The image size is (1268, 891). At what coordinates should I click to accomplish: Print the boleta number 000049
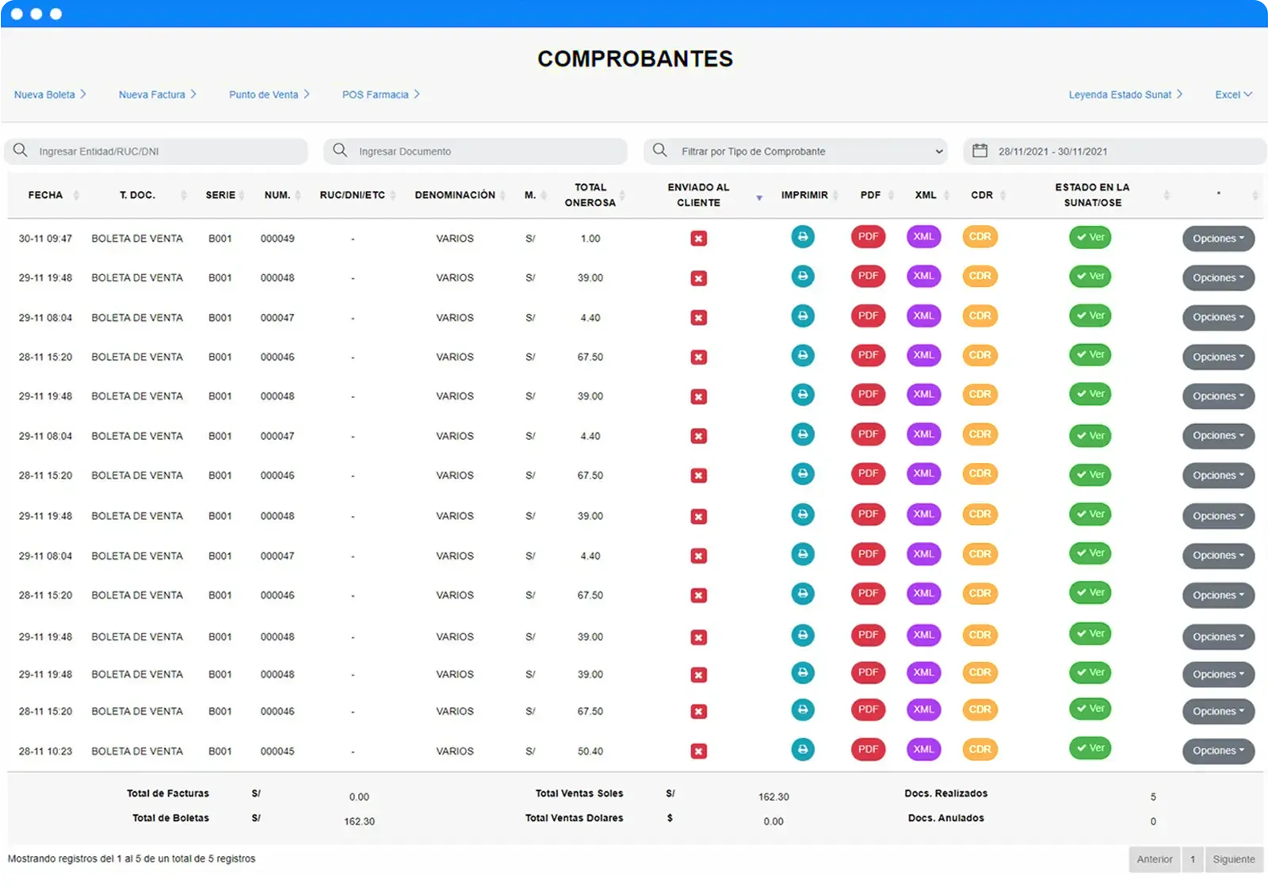(x=802, y=237)
